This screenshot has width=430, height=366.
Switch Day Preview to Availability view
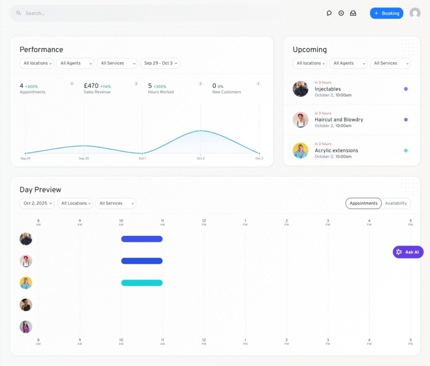(396, 203)
